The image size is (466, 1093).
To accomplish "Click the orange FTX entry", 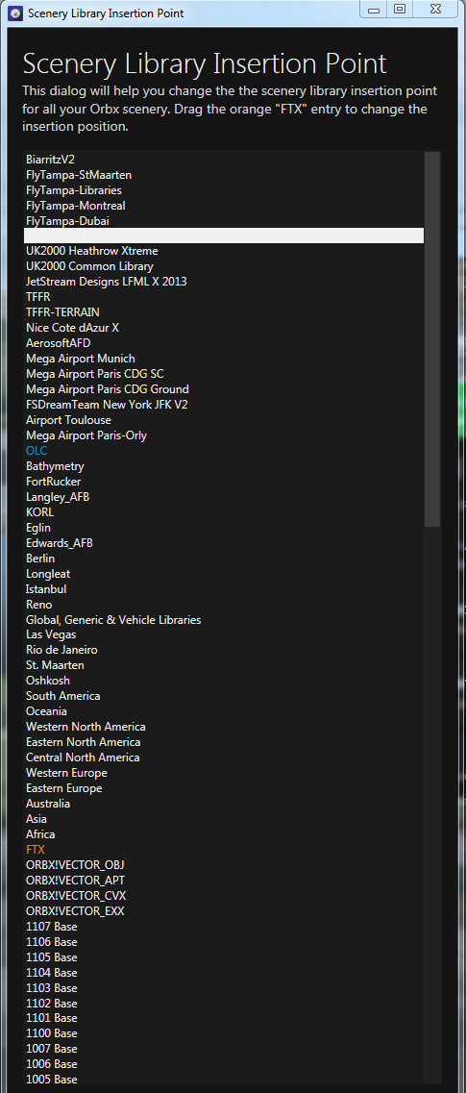I will pyautogui.click(x=36, y=849).
